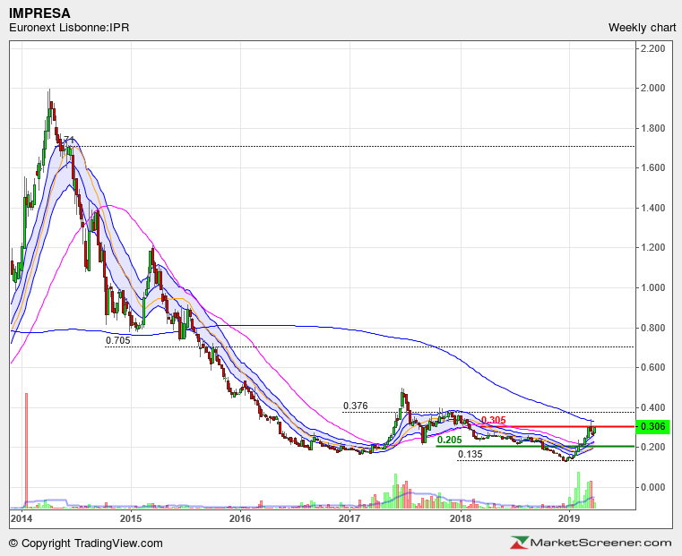Image resolution: width=682 pixels, height=556 pixels.
Task: Click the 0.000 price axis label
Action: tap(652, 487)
